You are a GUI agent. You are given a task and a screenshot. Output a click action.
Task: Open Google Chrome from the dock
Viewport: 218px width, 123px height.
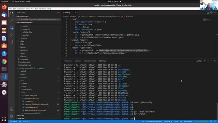tap(4, 61)
